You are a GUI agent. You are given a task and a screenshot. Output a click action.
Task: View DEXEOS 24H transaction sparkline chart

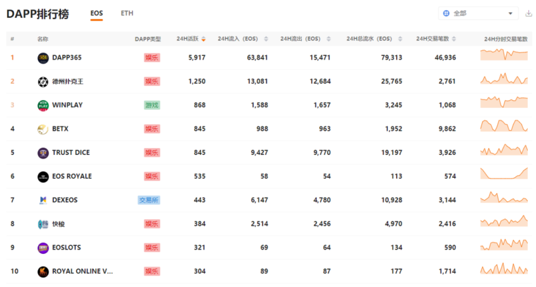click(x=504, y=197)
